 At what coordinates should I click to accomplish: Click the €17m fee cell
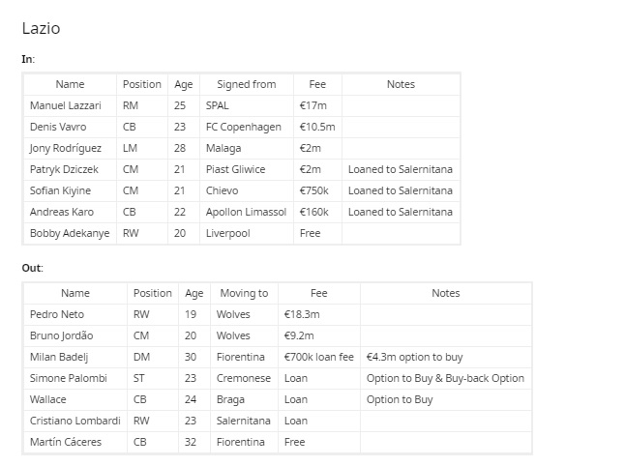point(317,105)
